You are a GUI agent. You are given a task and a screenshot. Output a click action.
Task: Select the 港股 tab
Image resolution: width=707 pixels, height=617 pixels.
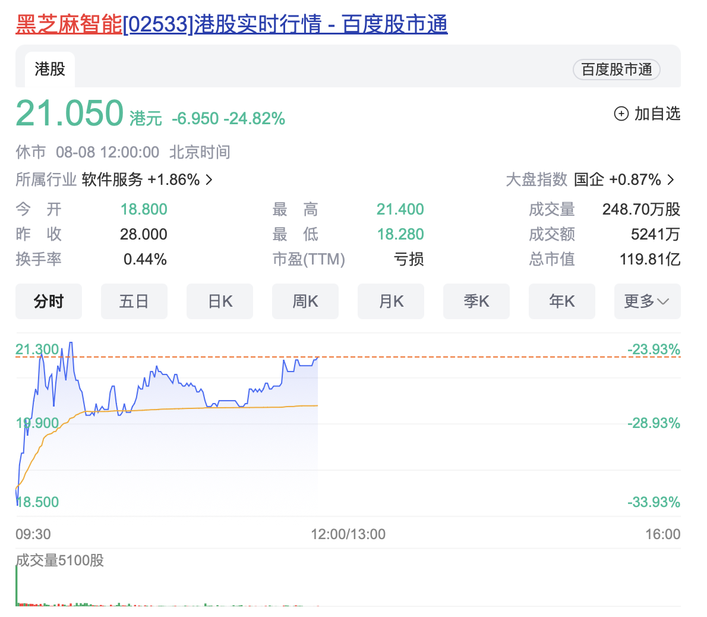tap(49, 70)
